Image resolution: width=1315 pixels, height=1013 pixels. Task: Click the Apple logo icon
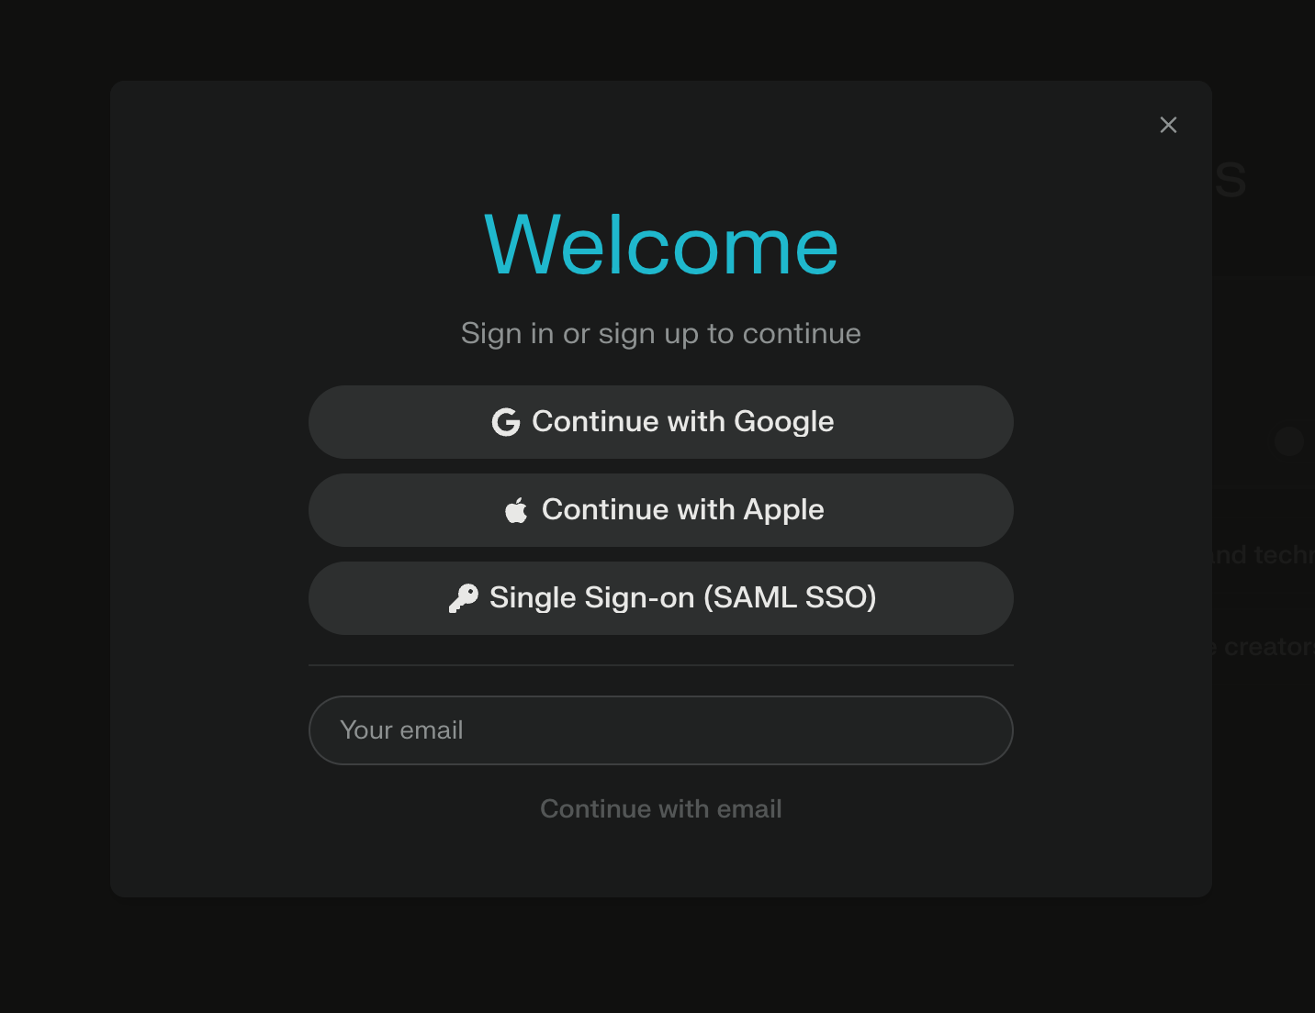click(x=516, y=510)
